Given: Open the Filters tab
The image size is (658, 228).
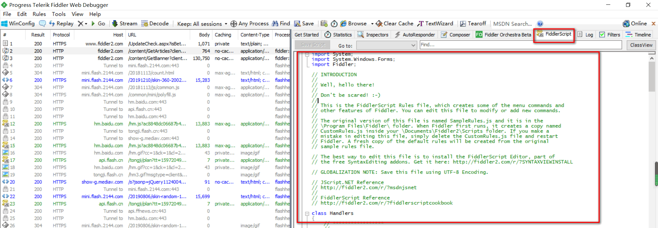Looking at the screenshot, I should 610,35.
